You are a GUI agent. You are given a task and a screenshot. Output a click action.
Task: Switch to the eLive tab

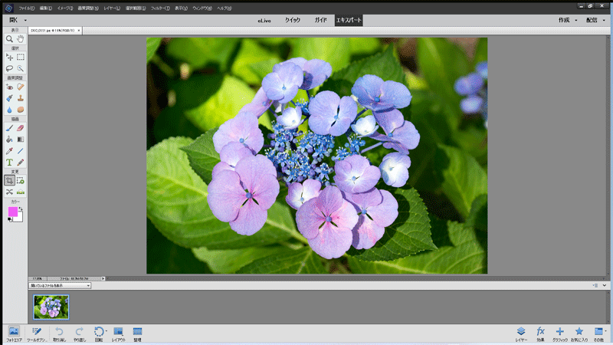point(264,21)
